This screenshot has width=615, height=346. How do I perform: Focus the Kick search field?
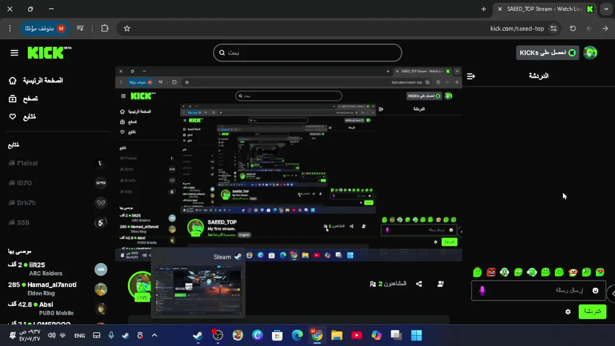(x=307, y=53)
